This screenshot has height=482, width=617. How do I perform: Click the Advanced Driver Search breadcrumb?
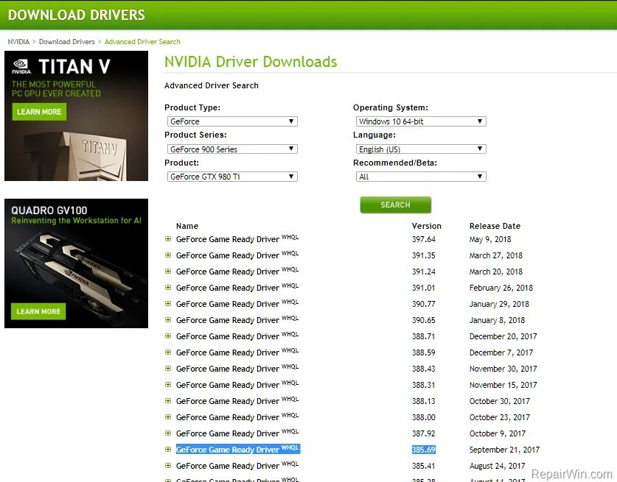pyautogui.click(x=142, y=42)
